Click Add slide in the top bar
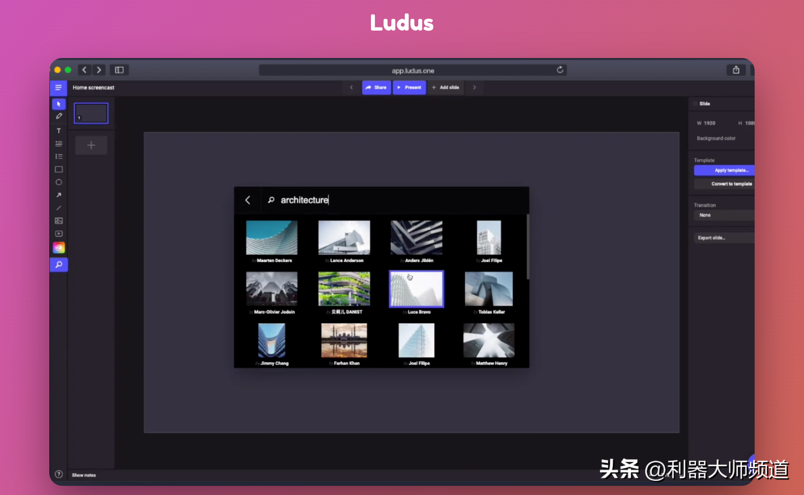Viewport: 804px width, 495px height. [446, 87]
